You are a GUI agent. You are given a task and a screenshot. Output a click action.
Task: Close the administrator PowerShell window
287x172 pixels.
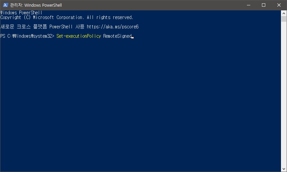tap(279, 5)
